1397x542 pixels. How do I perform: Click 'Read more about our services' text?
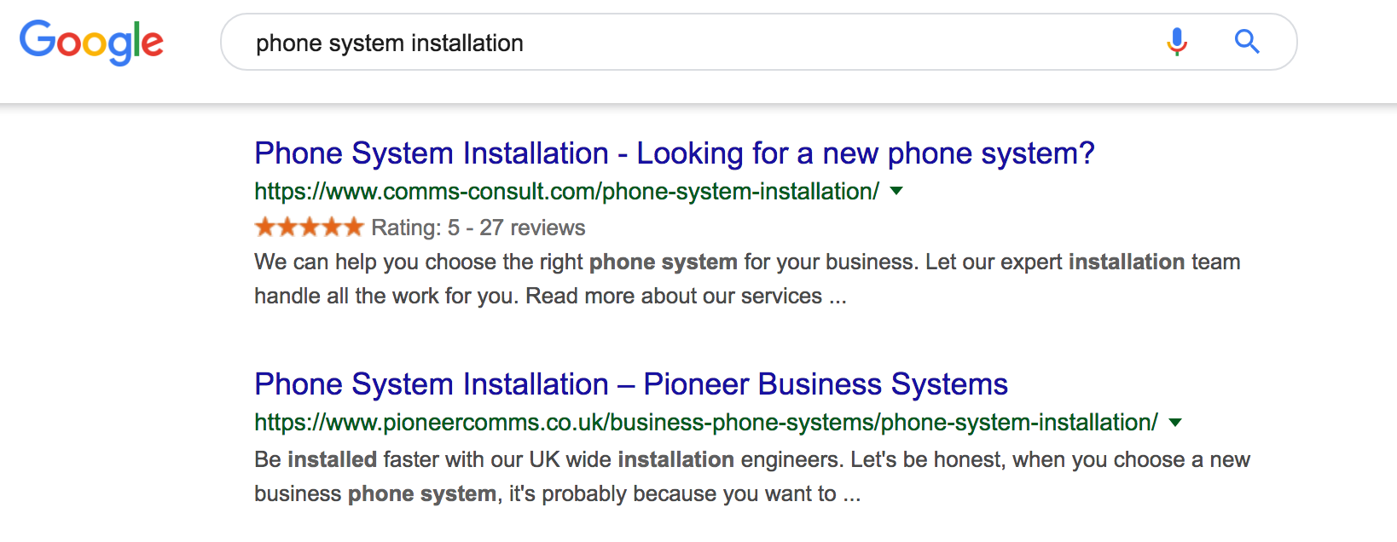pos(674,296)
